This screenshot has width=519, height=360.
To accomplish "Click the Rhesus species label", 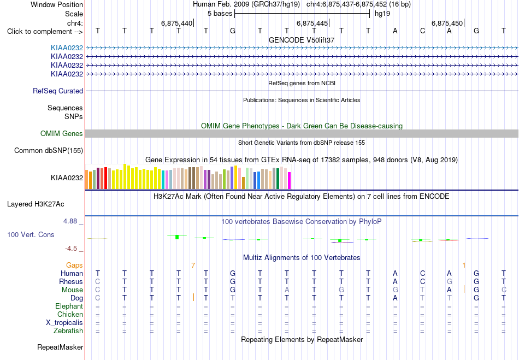I will (71, 282).
